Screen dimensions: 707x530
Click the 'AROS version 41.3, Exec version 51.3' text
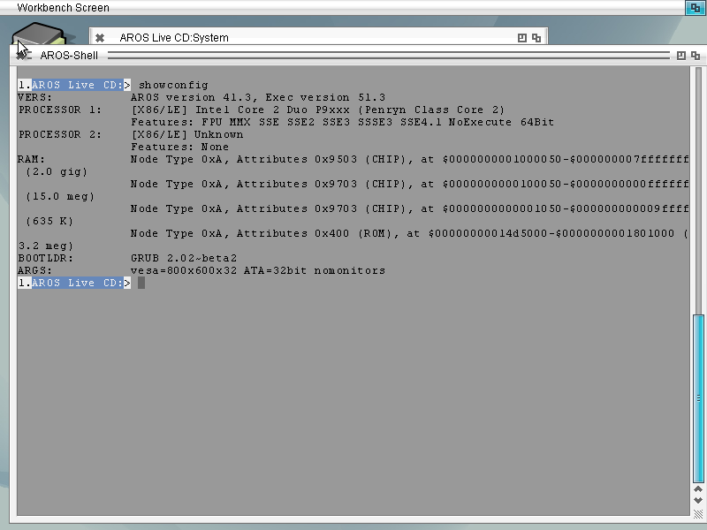(258, 97)
